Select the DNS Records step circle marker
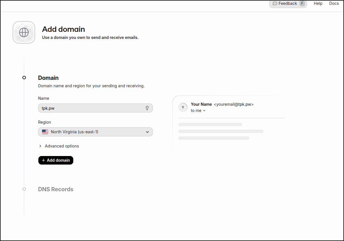Image resolution: width=344 pixels, height=241 pixels. [x=24, y=189]
